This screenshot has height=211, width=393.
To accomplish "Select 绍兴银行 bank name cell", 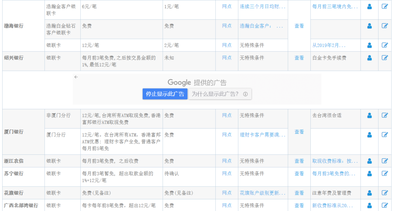I will [24, 61].
